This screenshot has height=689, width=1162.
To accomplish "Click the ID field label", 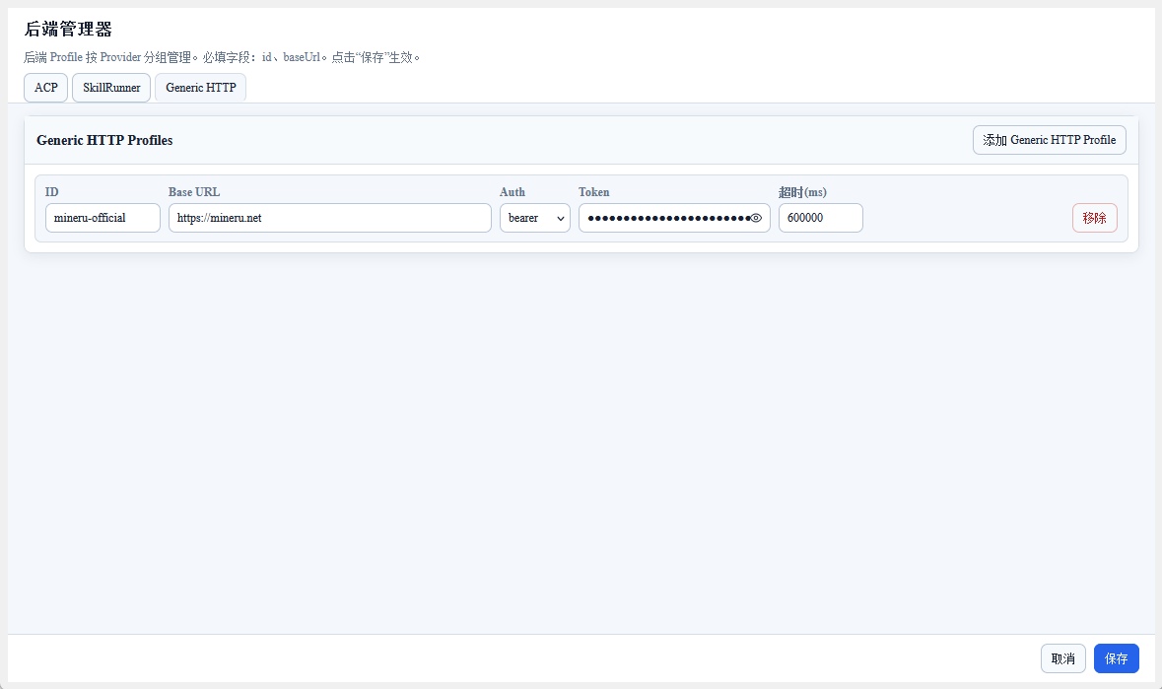I will tap(52, 192).
